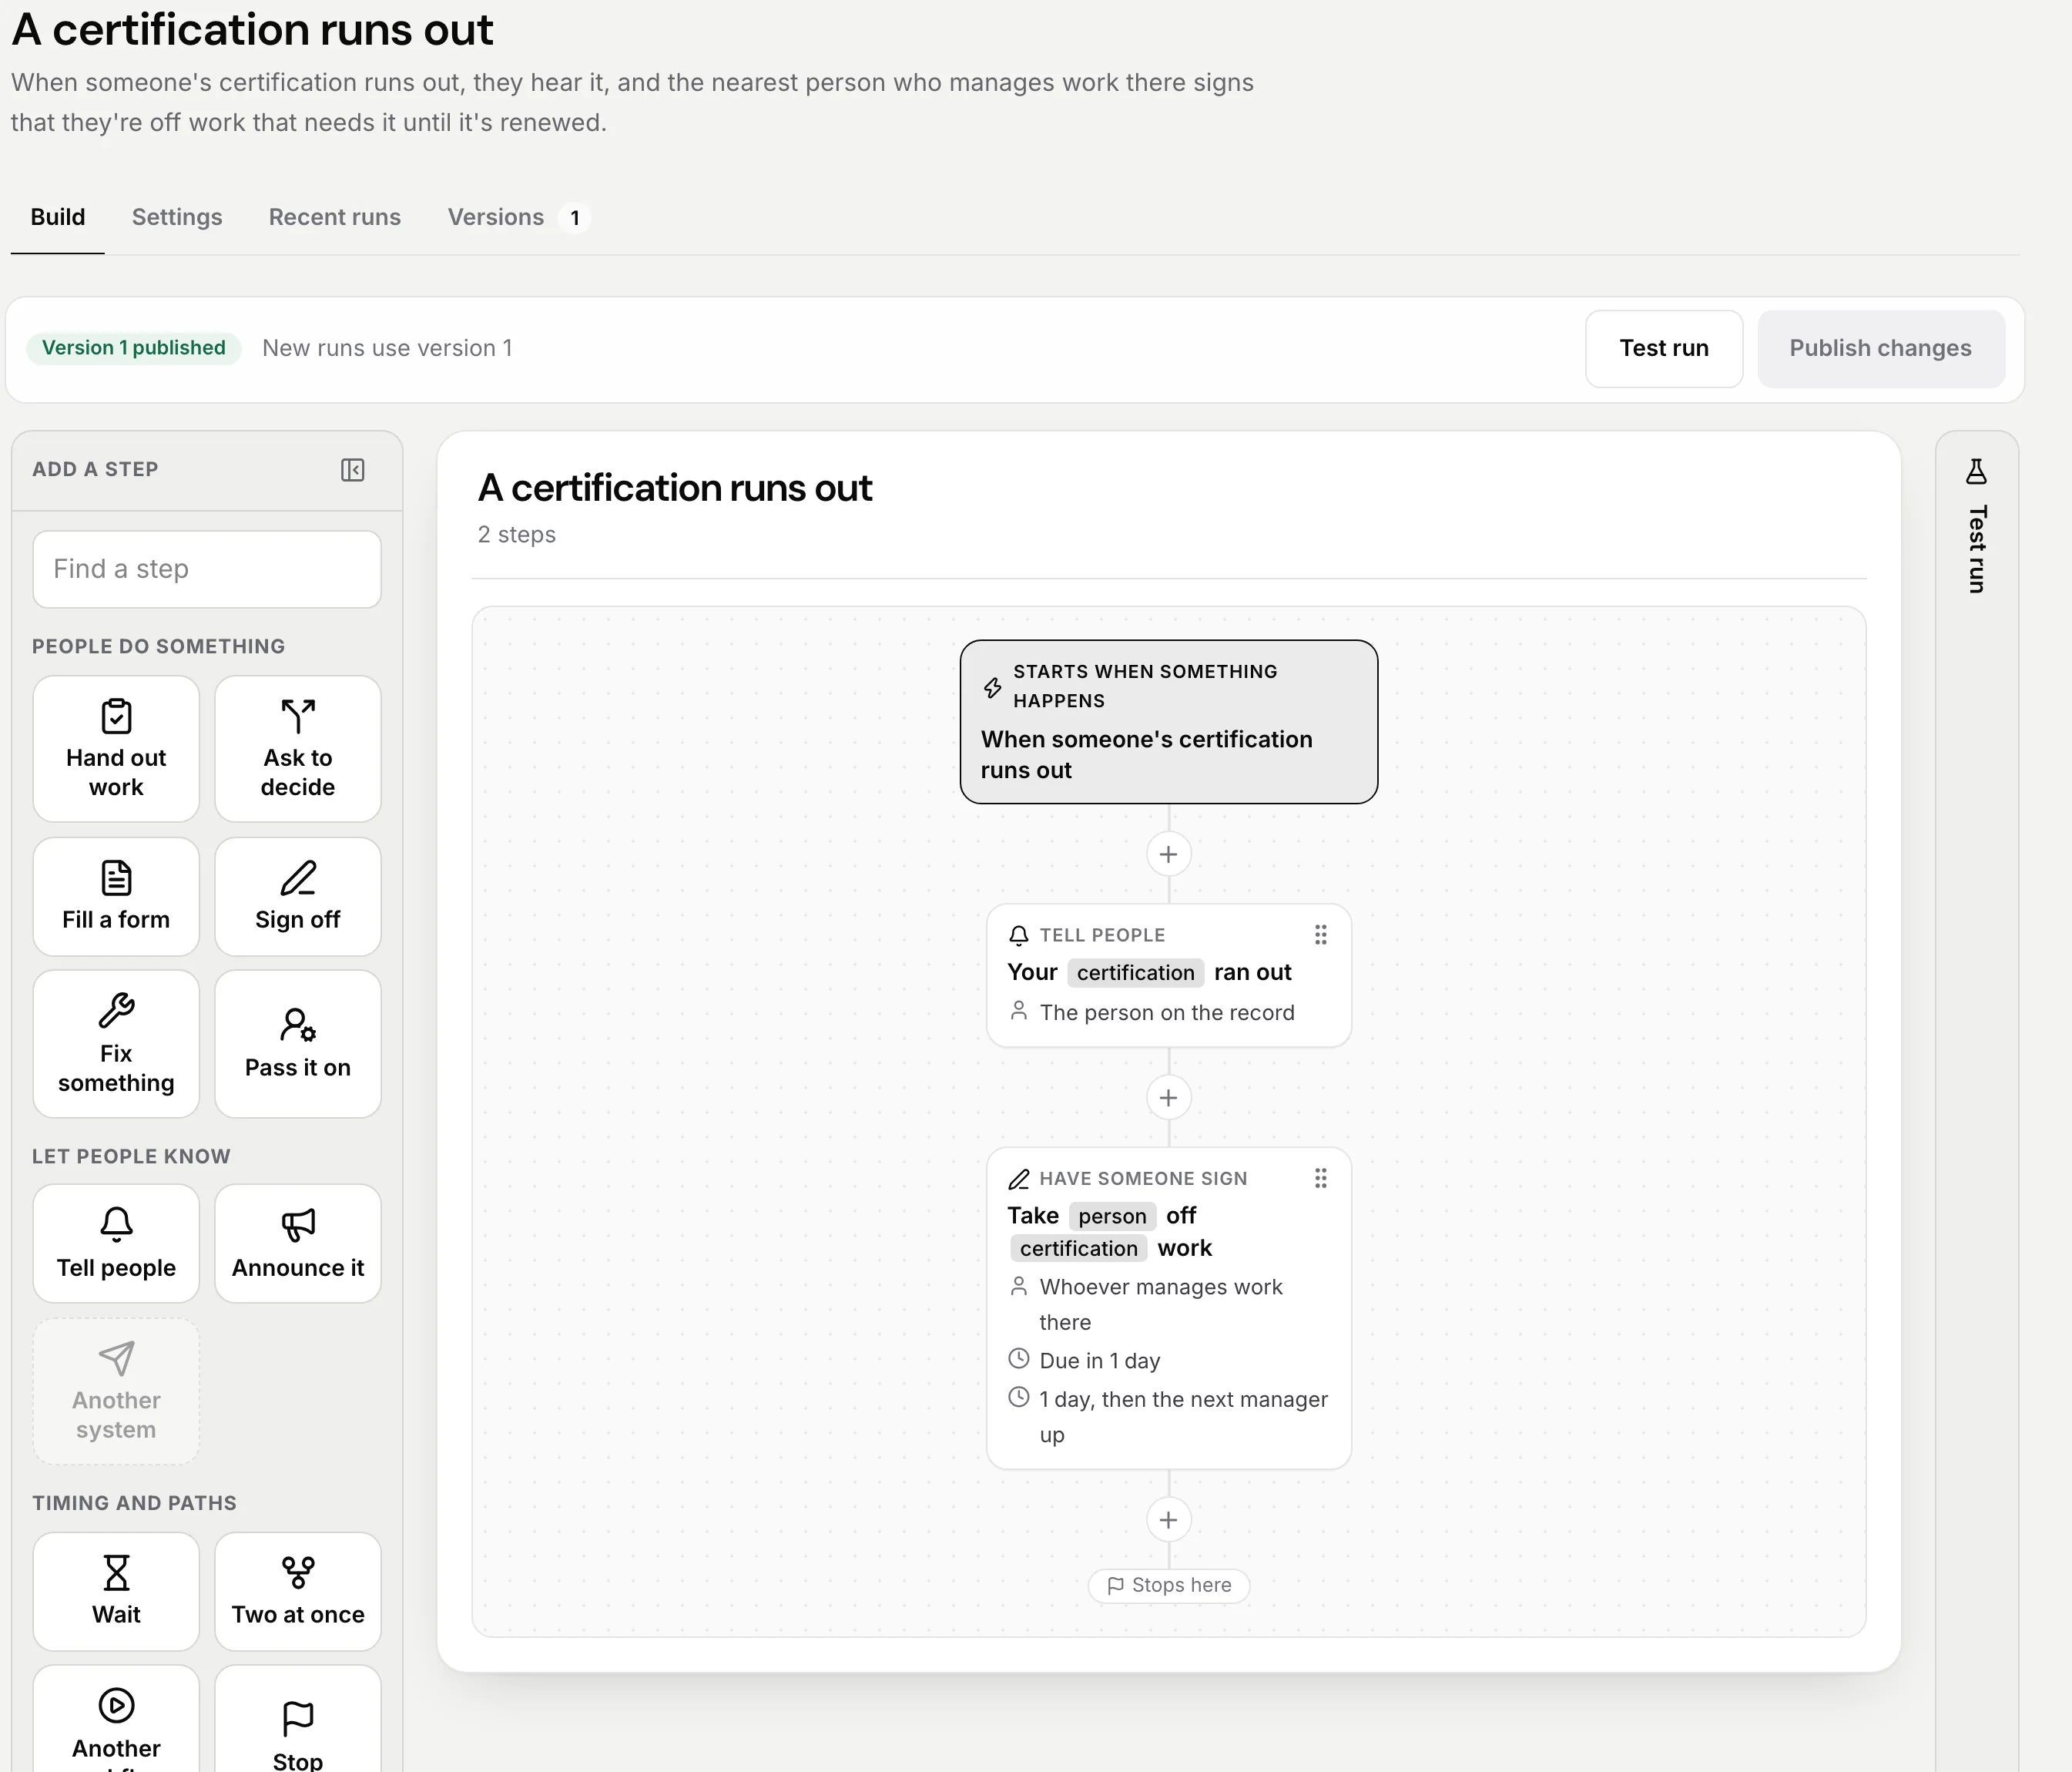Add a Wait step
This screenshot has width=2072, height=1772.
(116, 1592)
